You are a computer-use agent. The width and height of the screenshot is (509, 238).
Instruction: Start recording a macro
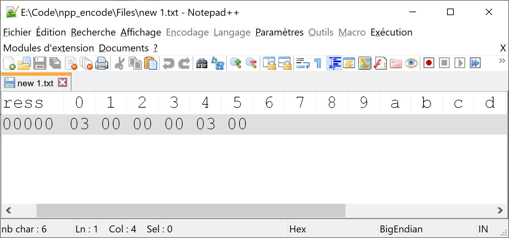tap(428, 63)
